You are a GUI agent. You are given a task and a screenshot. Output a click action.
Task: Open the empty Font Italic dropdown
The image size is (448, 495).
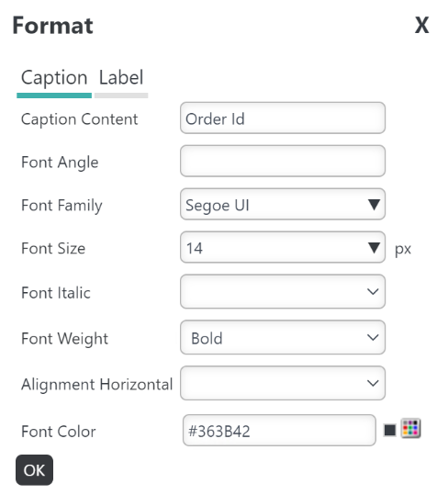point(283,291)
